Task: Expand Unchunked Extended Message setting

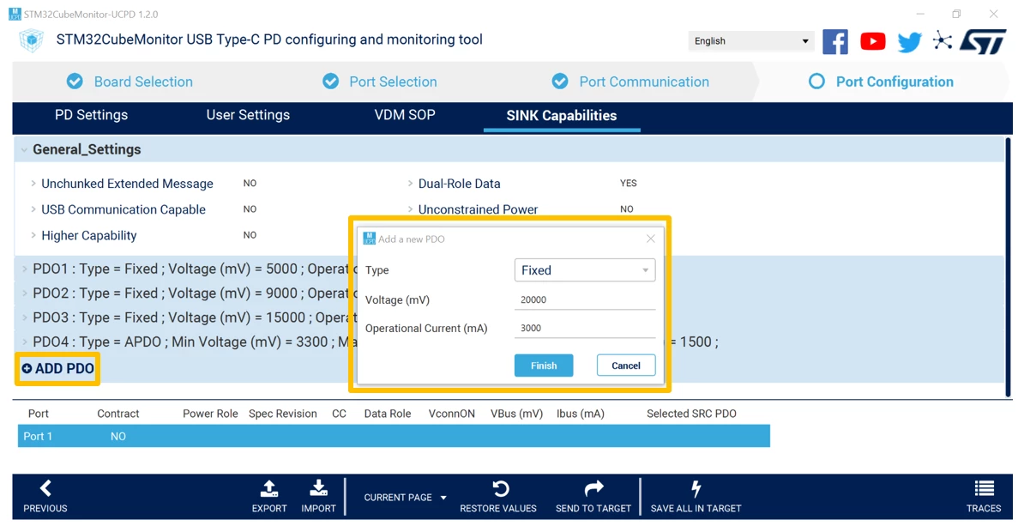Action: [x=33, y=184]
